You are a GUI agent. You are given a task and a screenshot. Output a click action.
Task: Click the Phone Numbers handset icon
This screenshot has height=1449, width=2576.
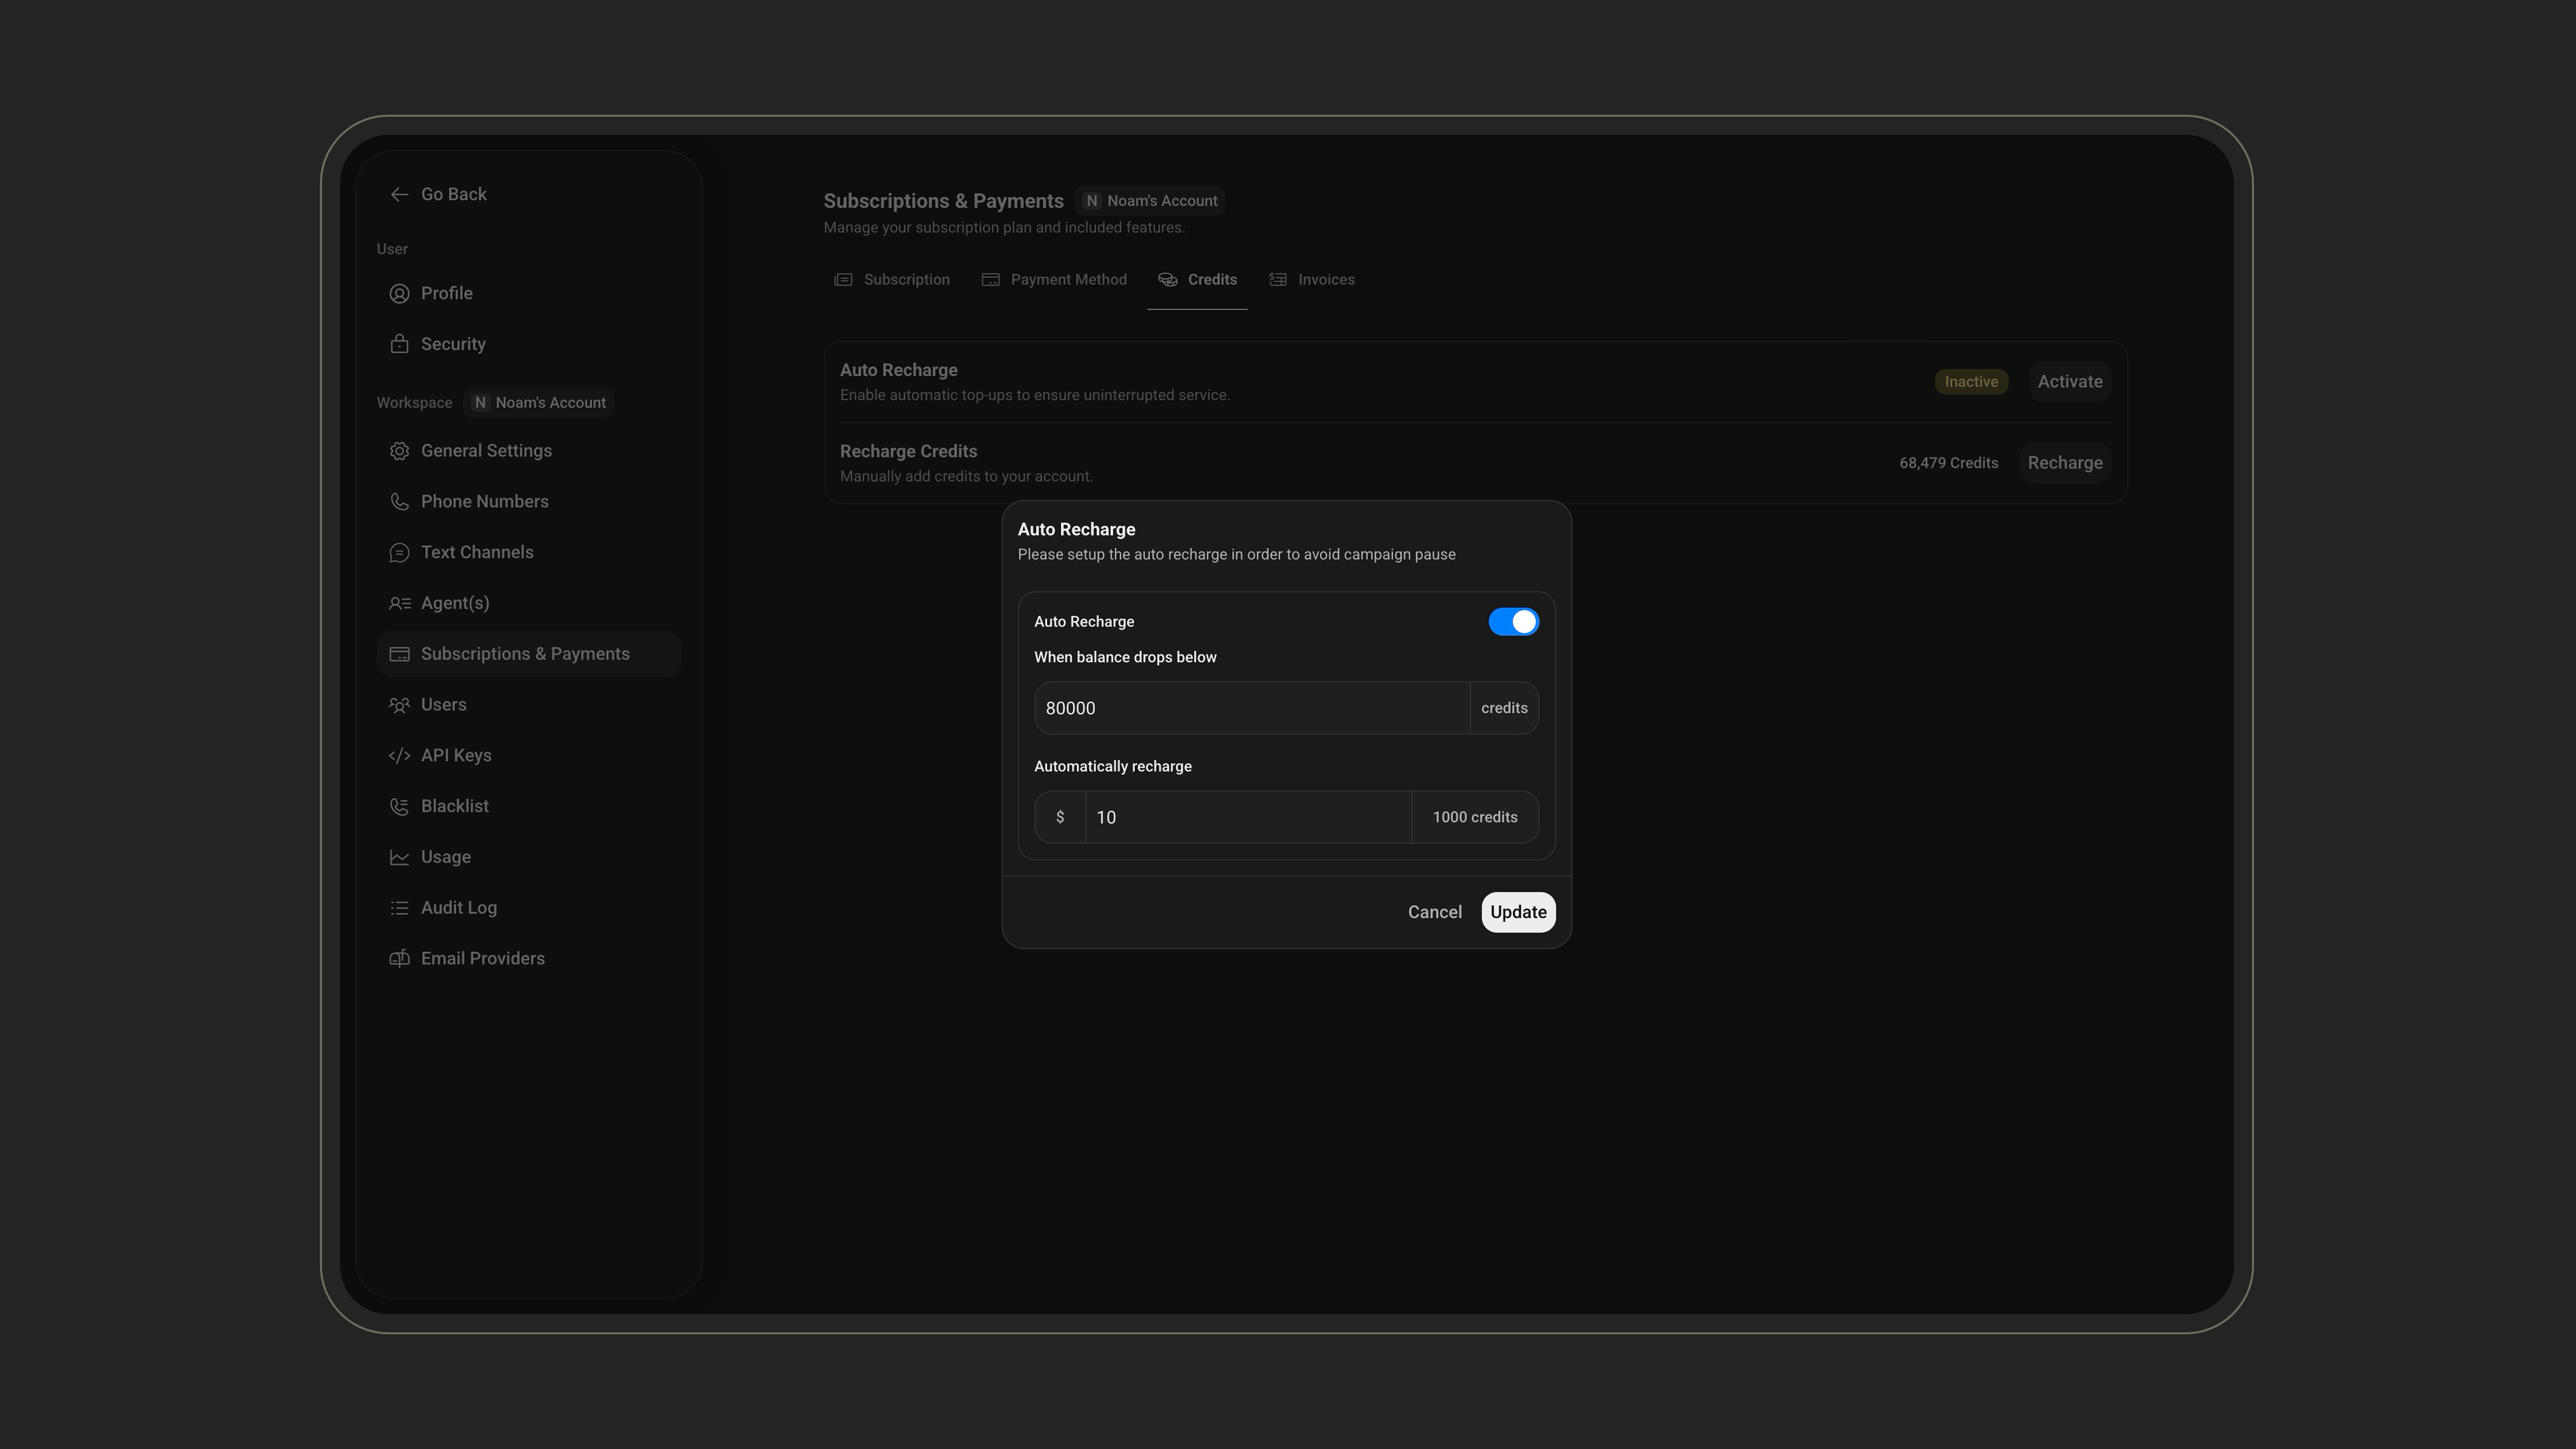[399, 502]
